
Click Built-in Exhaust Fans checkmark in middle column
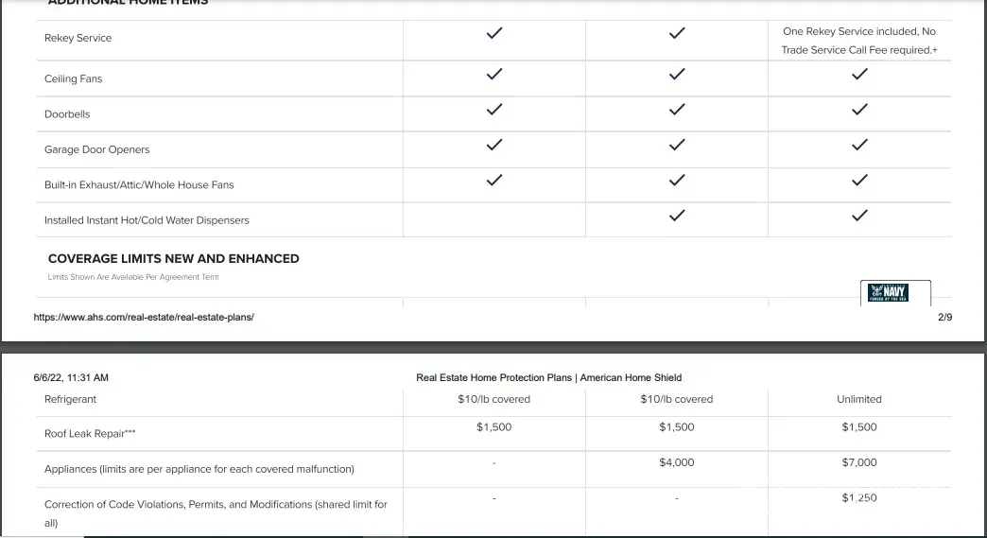[676, 181]
